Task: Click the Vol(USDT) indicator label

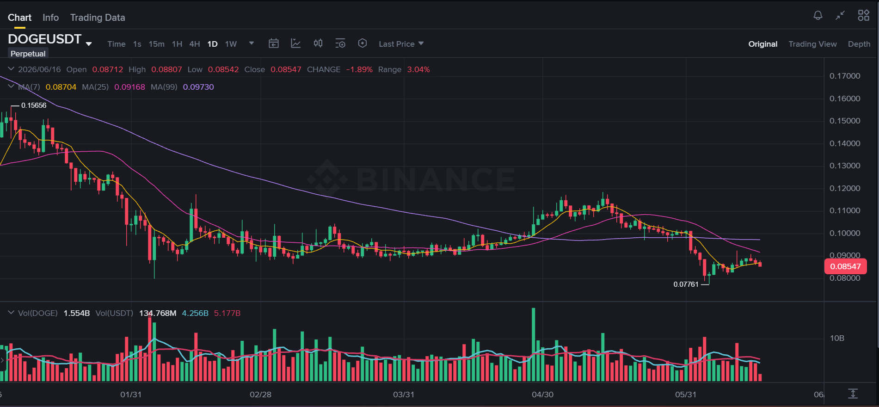Action: coord(114,313)
